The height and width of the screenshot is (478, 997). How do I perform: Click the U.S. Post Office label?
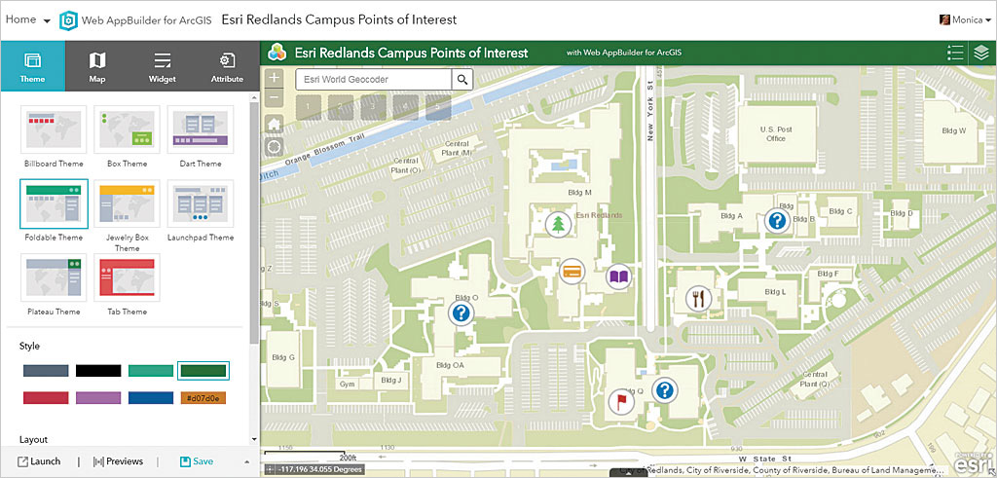(x=776, y=134)
